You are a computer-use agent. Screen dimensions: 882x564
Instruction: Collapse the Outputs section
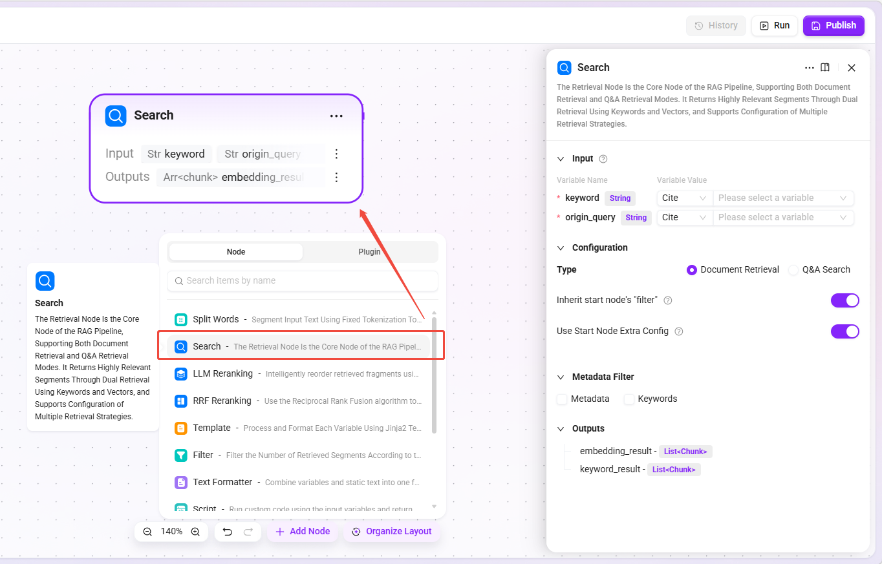561,429
